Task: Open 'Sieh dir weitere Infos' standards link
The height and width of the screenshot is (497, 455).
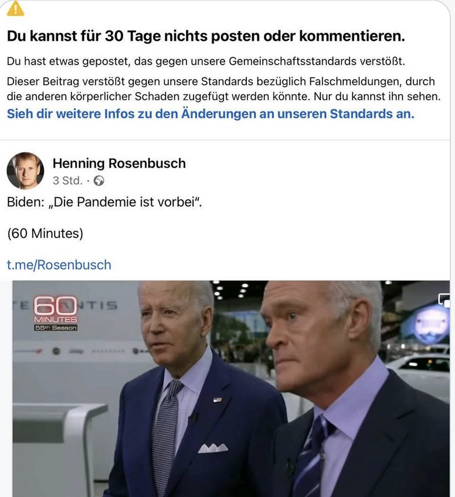Action: coord(210,114)
